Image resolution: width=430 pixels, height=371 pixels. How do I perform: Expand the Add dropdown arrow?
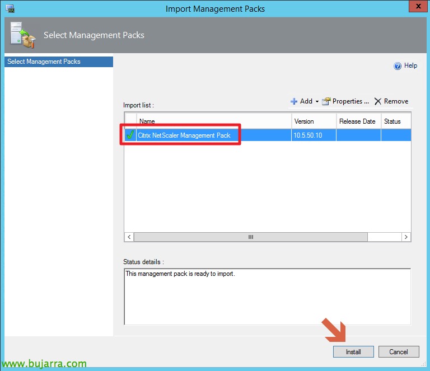click(x=317, y=101)
